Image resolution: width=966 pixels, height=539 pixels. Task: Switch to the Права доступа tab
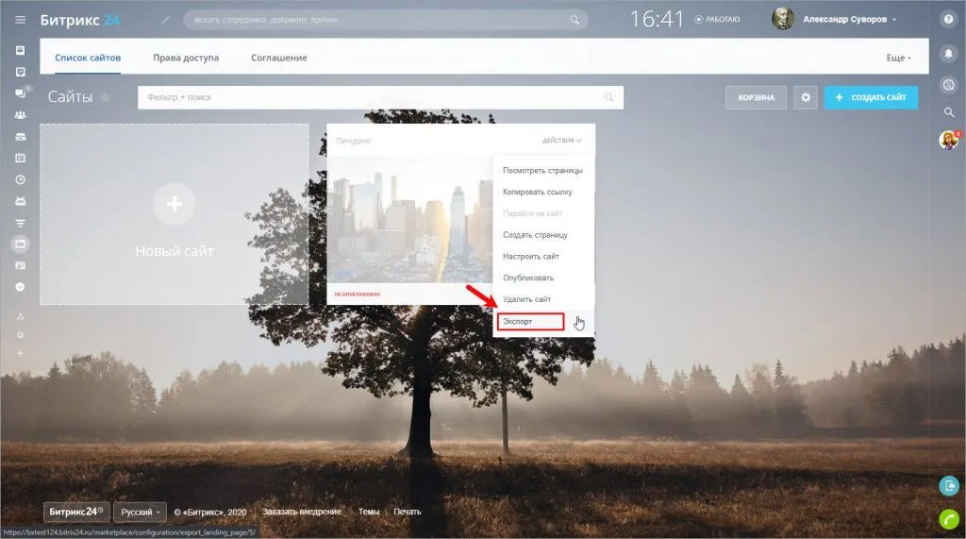pyautogui.click(x=186, y=58)
